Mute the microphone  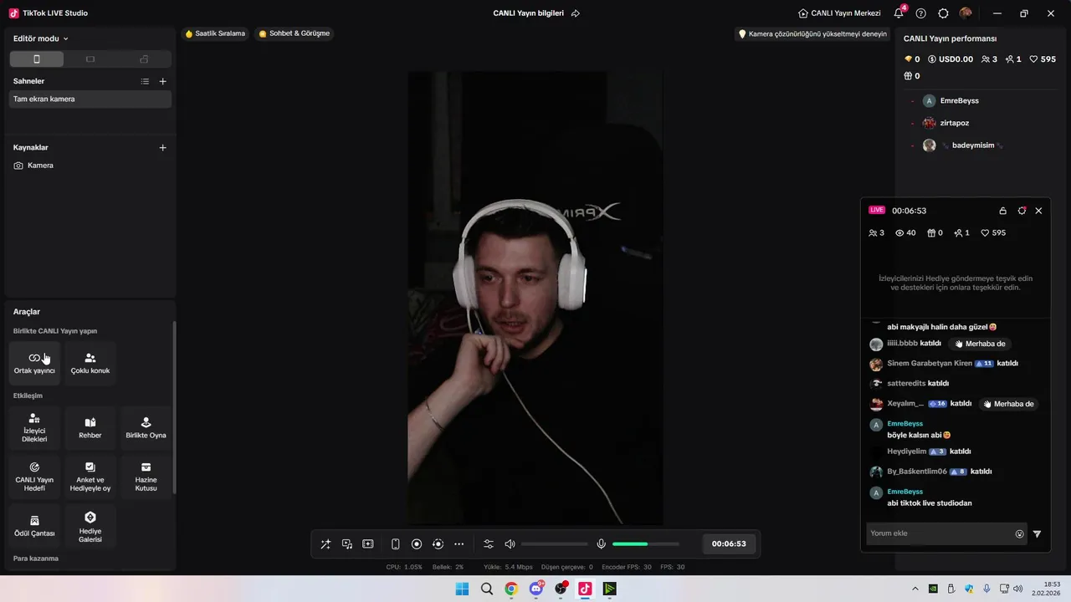coord(601,544)
